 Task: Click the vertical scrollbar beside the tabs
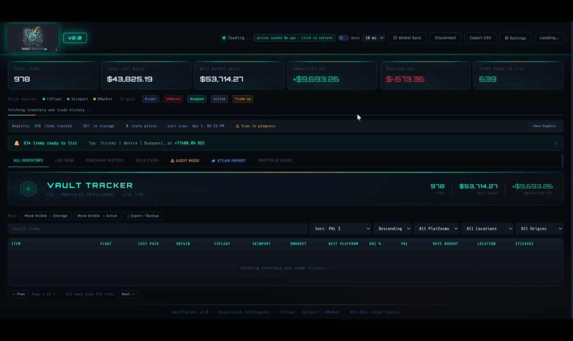click(x=562, y=161)
